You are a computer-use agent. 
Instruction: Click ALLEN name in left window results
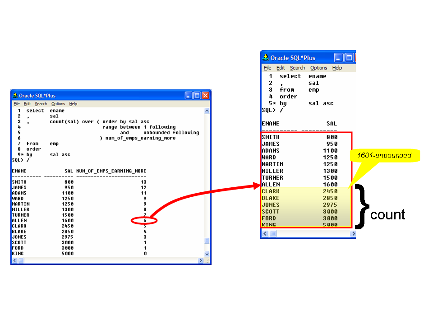tap(19, 221)
